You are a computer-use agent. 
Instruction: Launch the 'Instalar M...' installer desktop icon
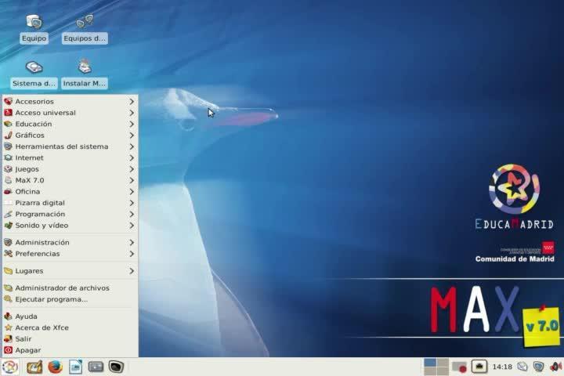pyautogui.click(x=85, y=74)
